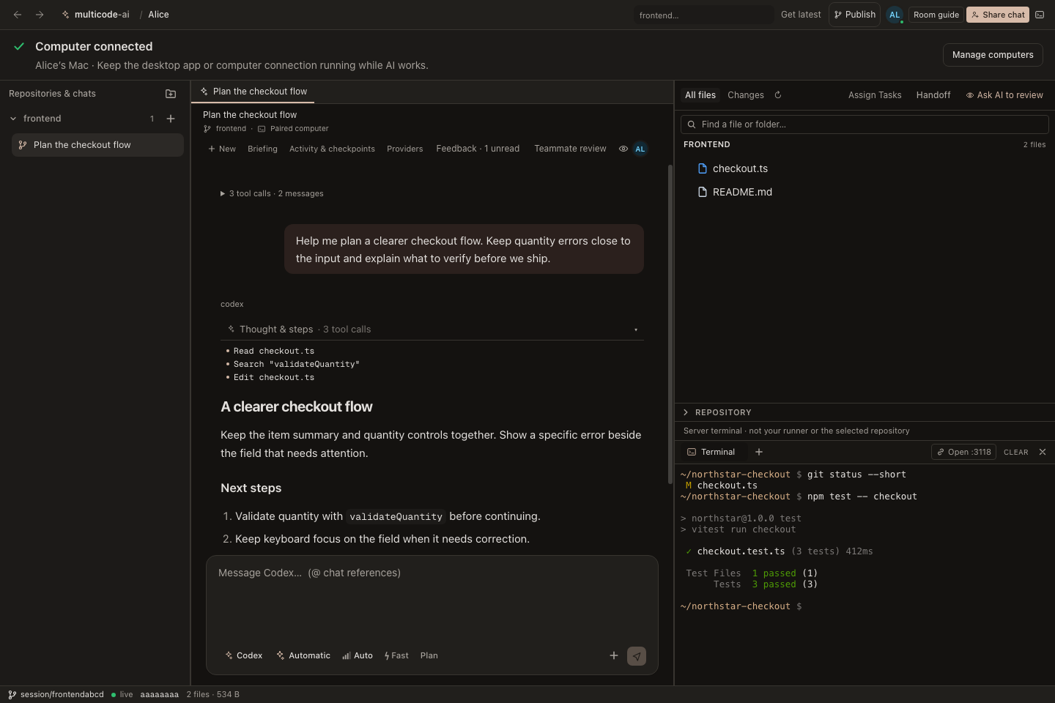Switch to the Changes tab

point(746,95)
